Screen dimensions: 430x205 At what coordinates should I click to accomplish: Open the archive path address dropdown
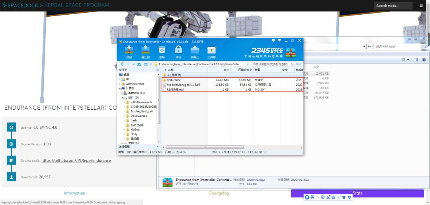248,64
